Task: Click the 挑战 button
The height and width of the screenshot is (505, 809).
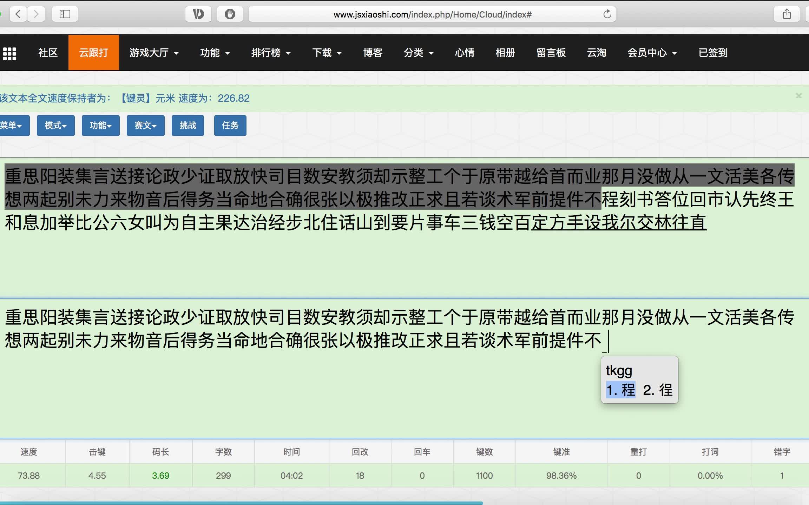Action: point(188,125)
